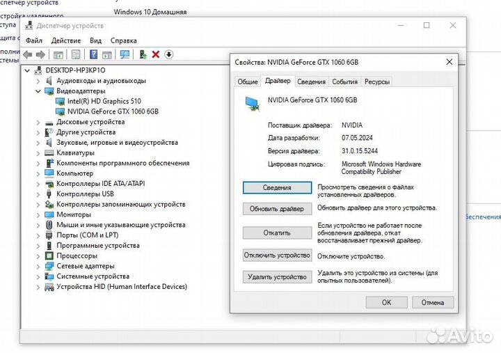
Task: Open the Вид menu
Action: (x=95, y=40)
